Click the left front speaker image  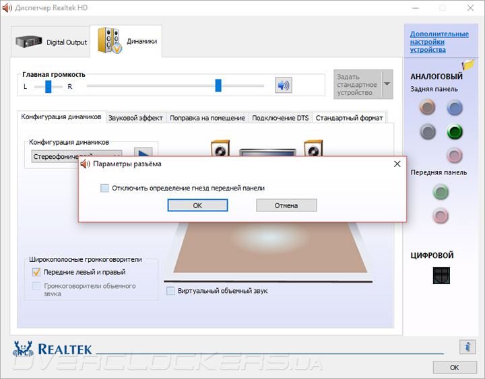pos(220,148)
